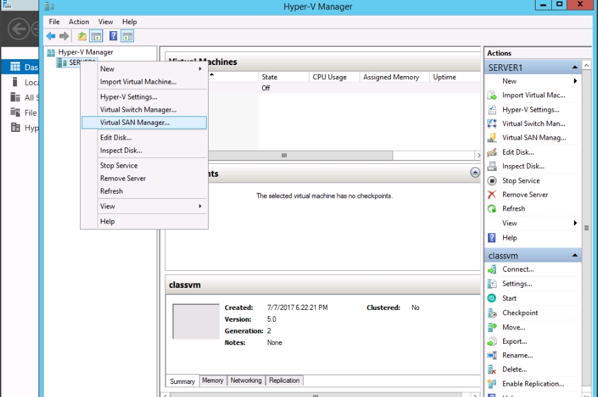Select the Summary tab
The image size is (598, 397).
coord(182,381)
